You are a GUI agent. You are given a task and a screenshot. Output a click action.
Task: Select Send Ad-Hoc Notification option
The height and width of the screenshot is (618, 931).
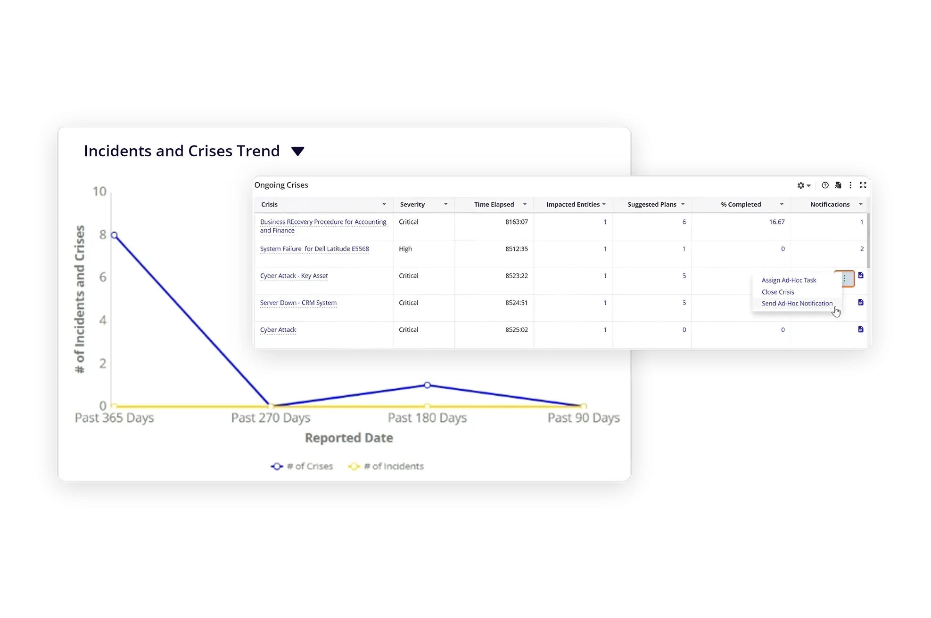point(797,304)
